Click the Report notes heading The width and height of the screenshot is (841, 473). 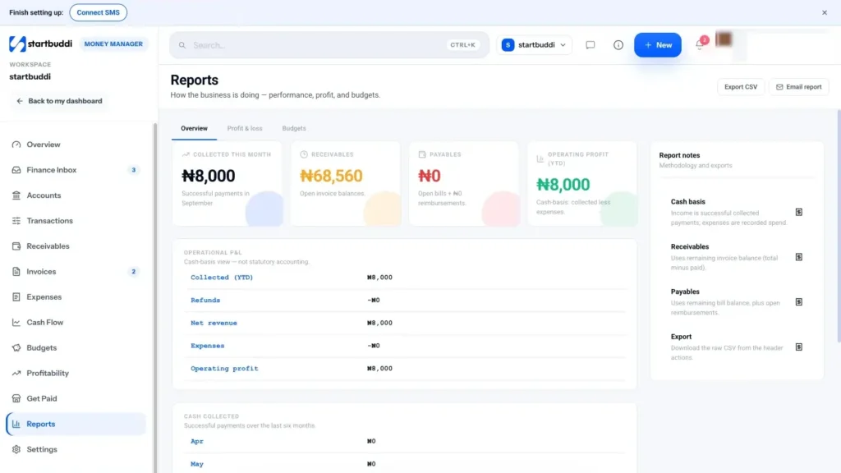click(679, 155)
